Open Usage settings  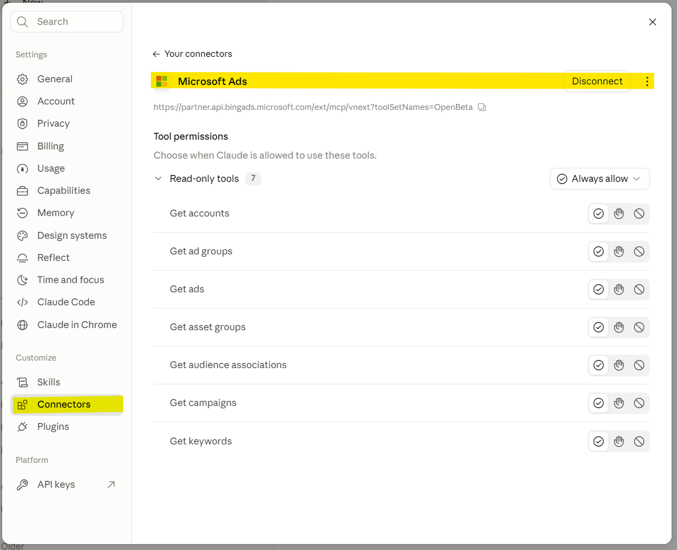tap(67, 168)
